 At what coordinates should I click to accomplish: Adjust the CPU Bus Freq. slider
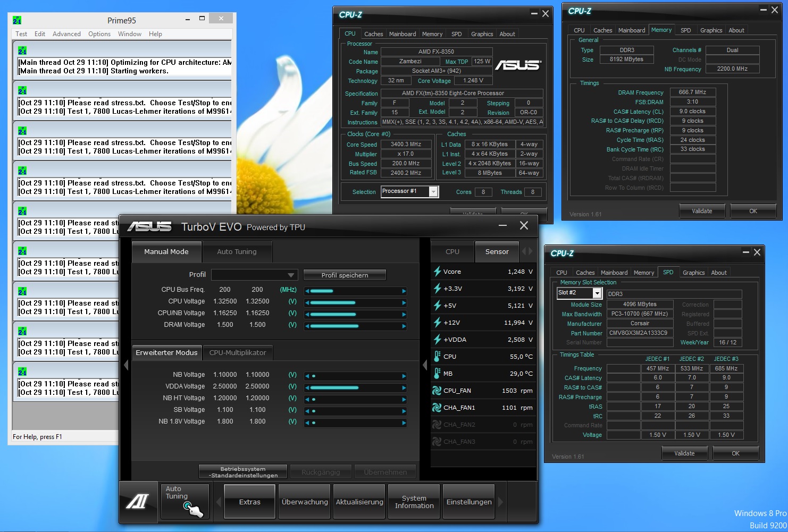(x=355, y=291)
